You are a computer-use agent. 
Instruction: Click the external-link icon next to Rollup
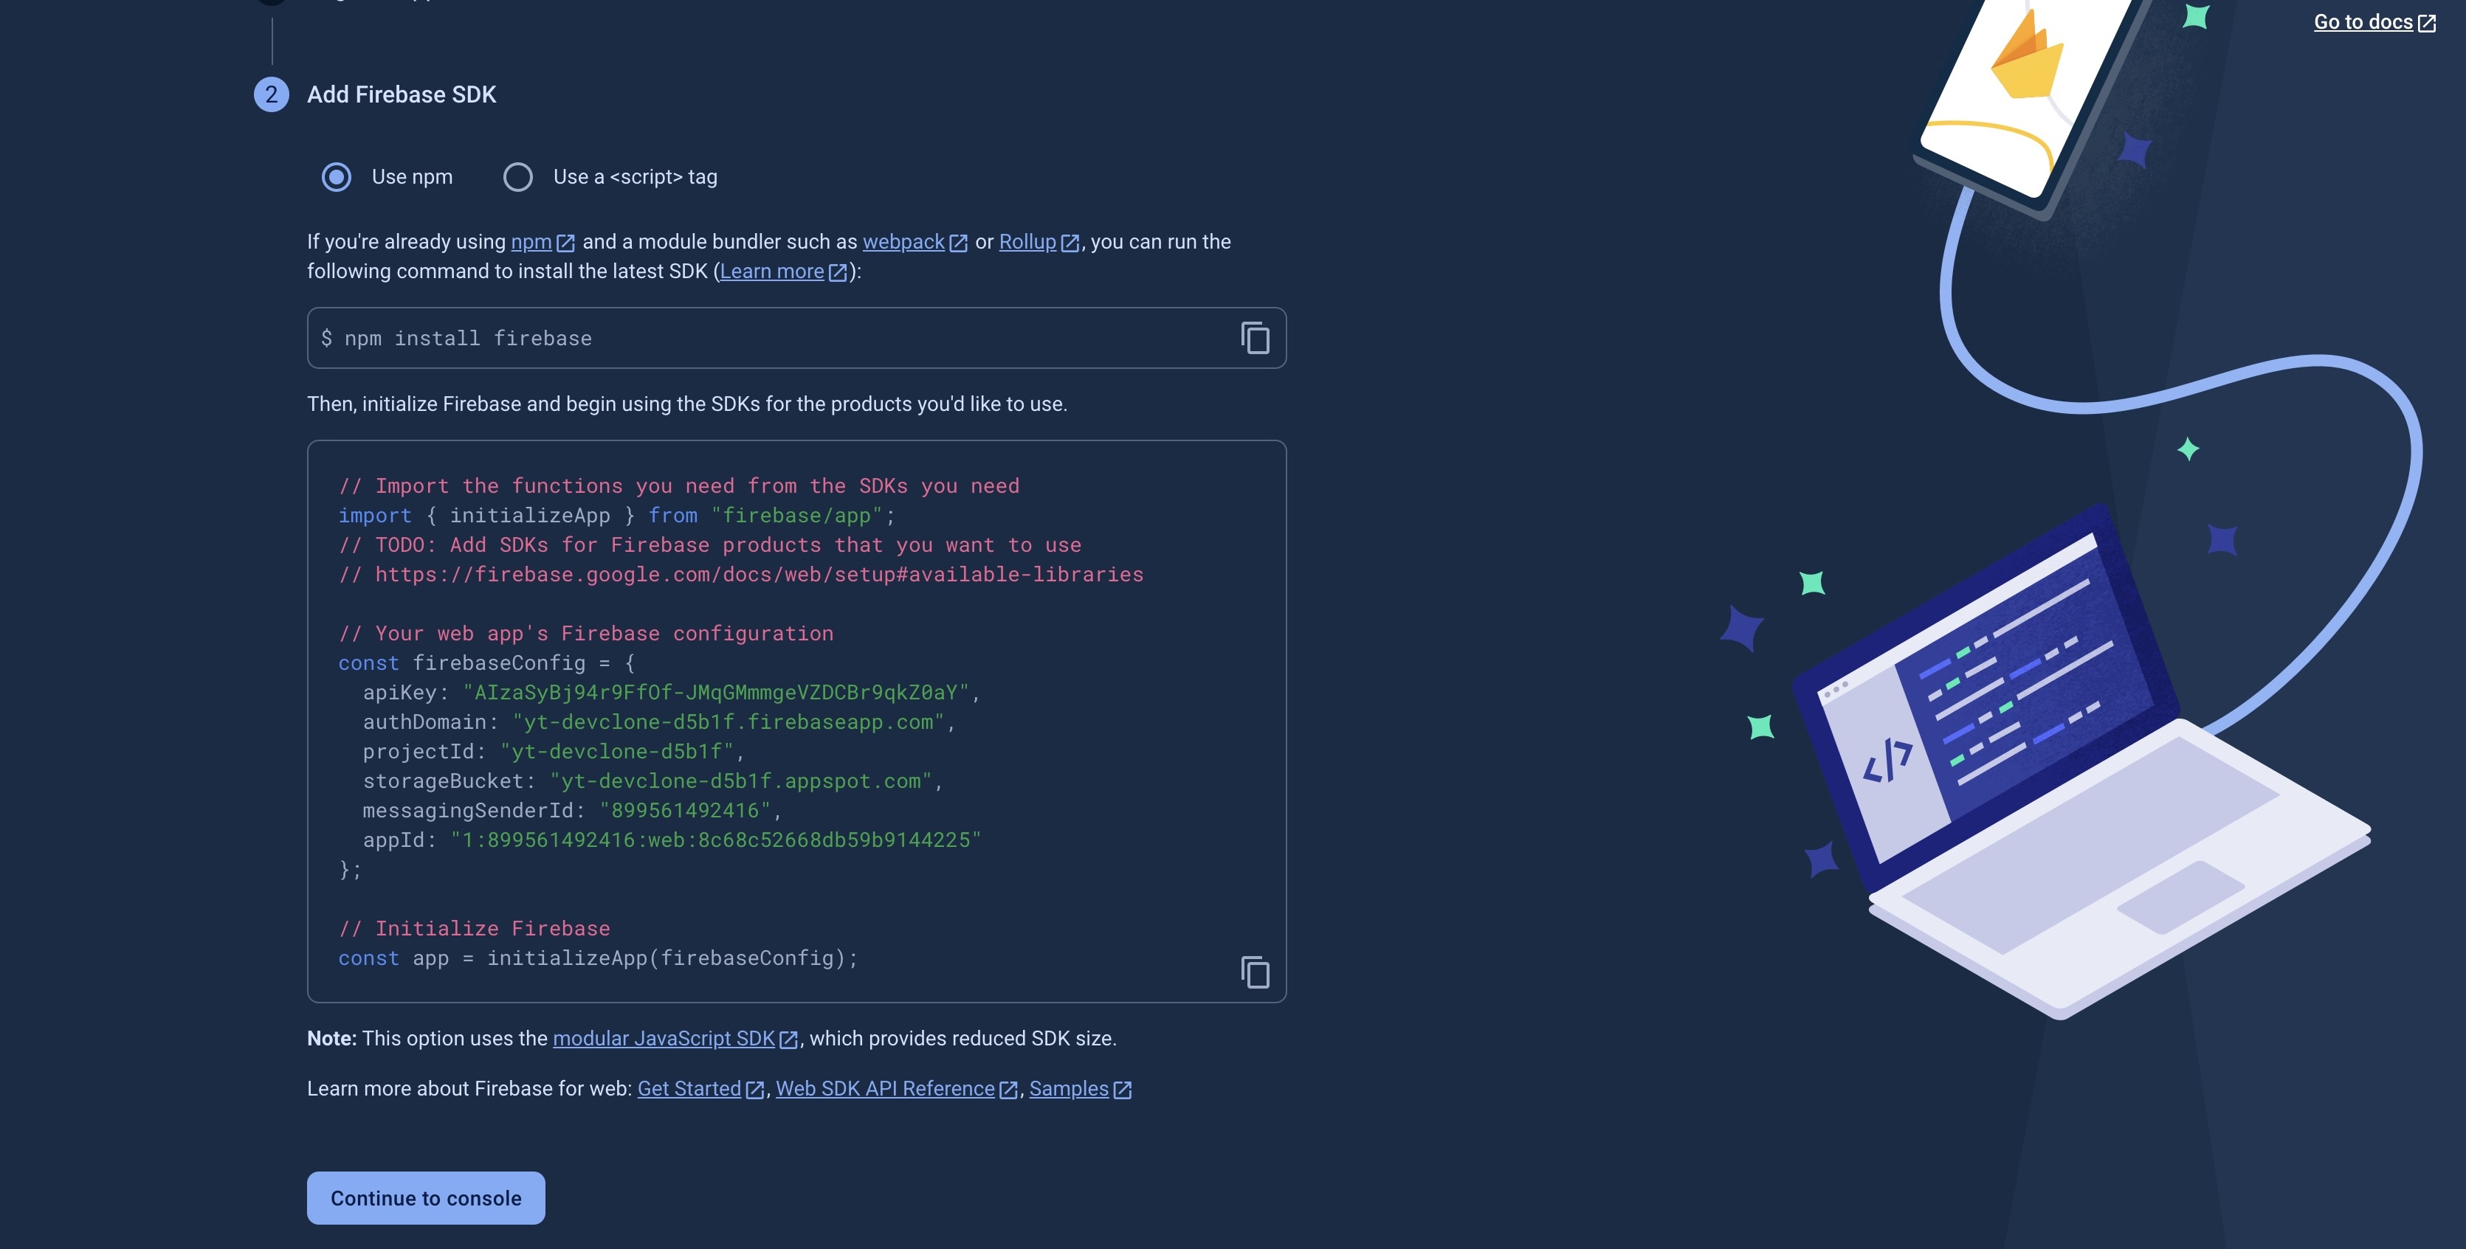click(1070, 243)
